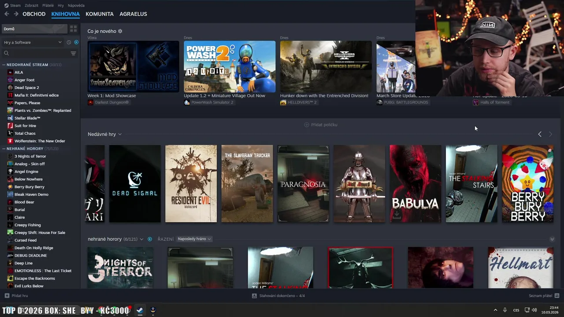Click the Anger Foot game icon

(10, 80)
